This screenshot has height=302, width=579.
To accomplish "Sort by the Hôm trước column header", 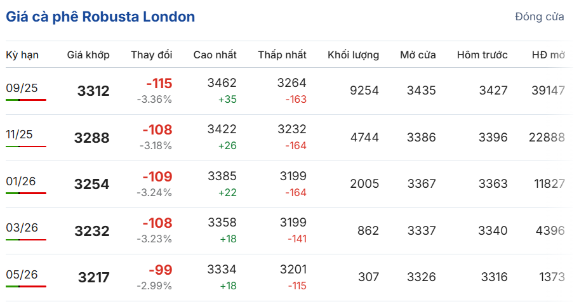I will pyautogui.click(x=482, y=55).
